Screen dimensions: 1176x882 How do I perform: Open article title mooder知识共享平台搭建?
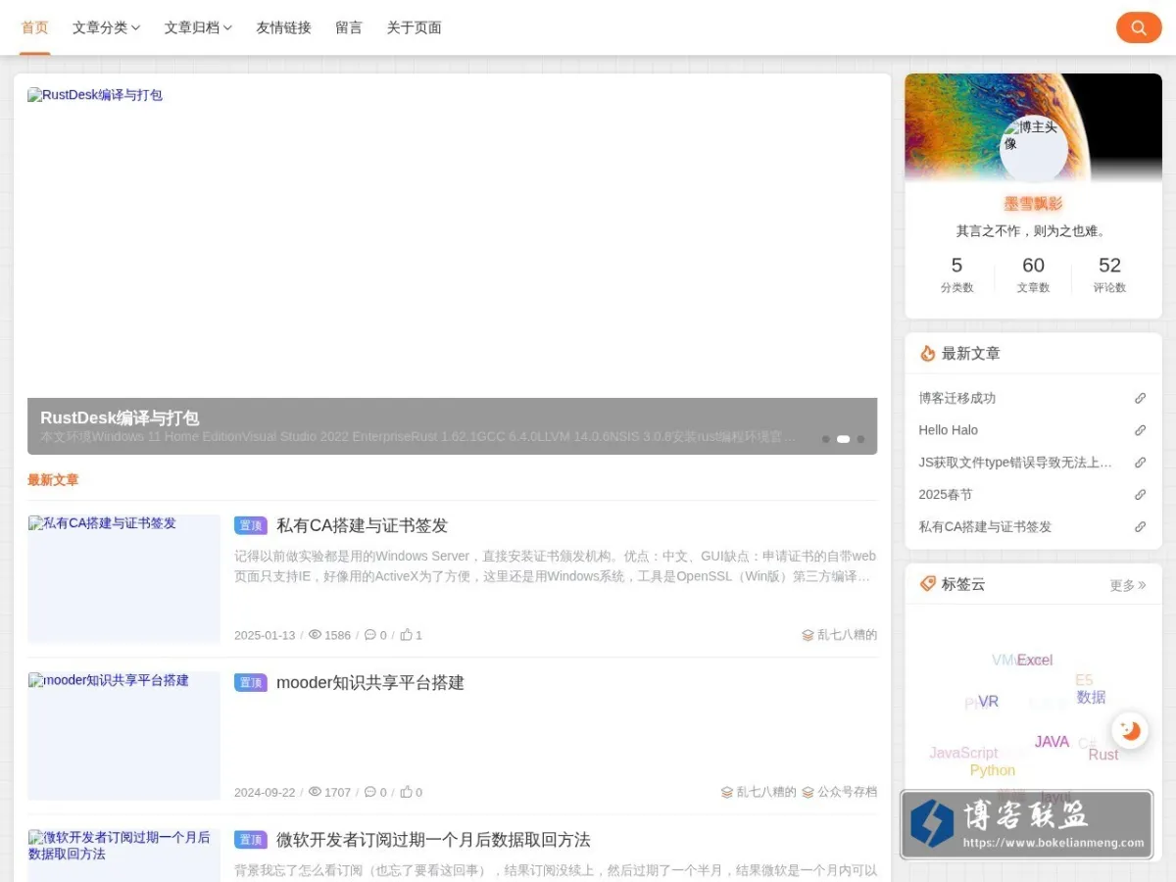(x=370, y=682)
